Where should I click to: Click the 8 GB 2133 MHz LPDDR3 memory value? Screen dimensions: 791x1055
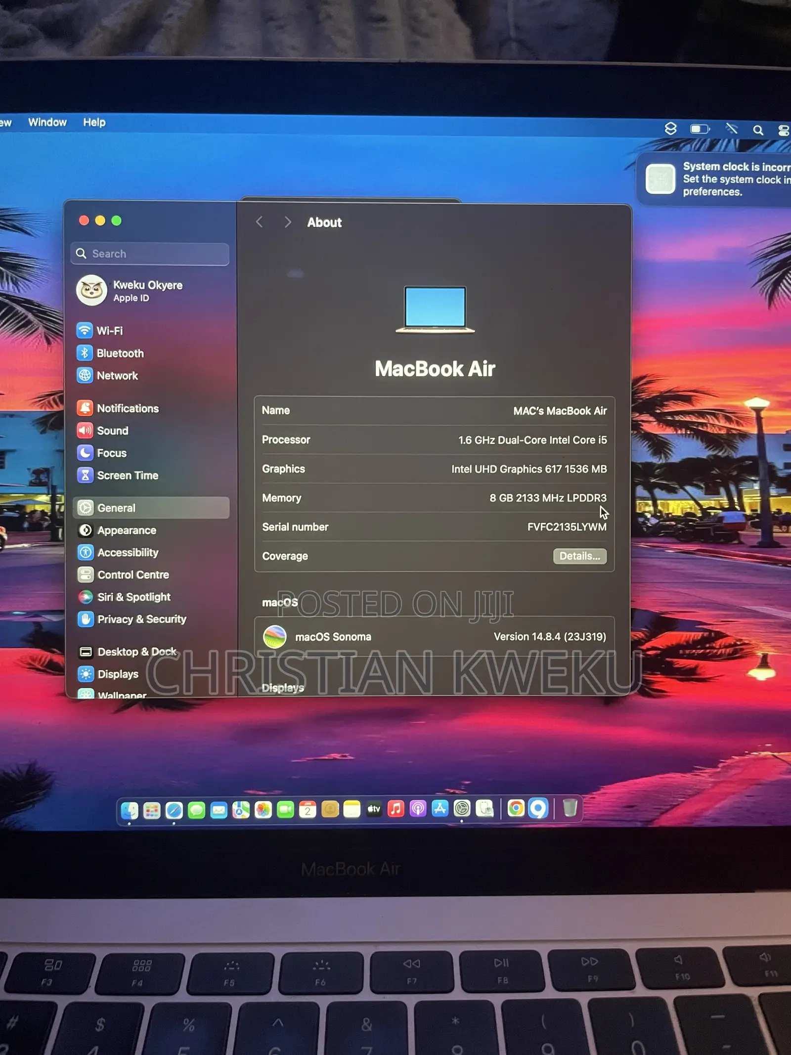[x=548, y=498]
